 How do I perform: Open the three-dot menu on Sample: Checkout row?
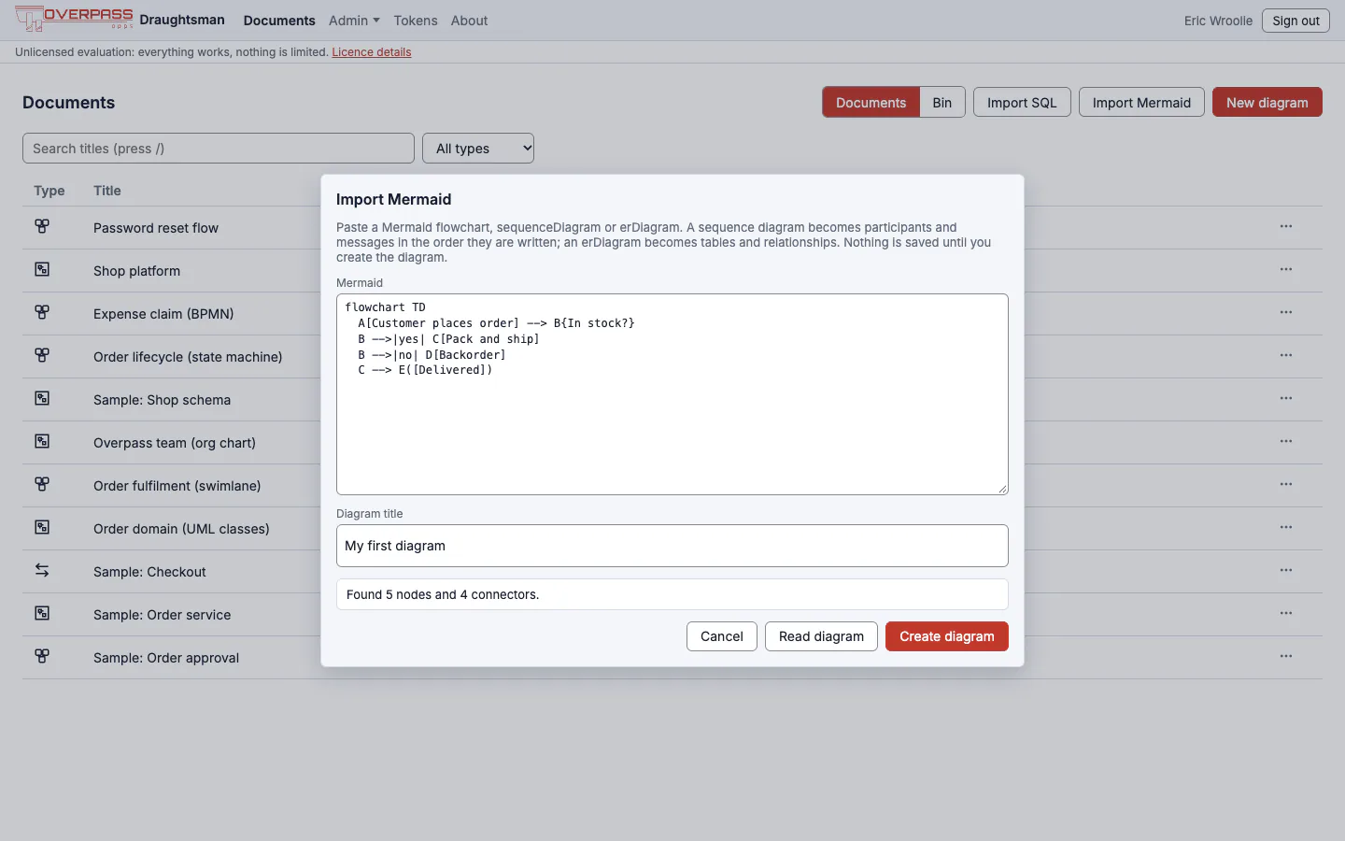click(1286, 570)
